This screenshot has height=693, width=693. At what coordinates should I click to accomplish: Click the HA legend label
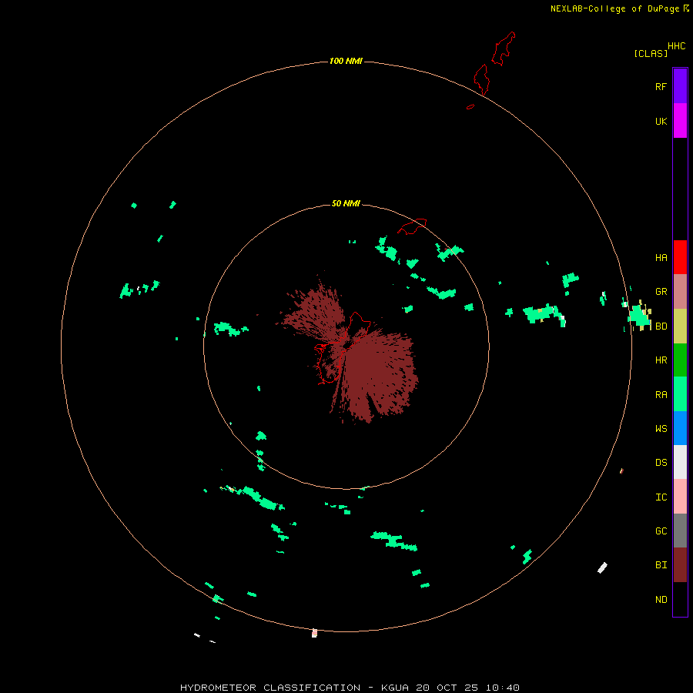pyautogui.click(x=661, y=257)
